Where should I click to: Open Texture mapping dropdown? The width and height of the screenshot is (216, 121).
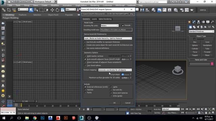tap(115, 70)
